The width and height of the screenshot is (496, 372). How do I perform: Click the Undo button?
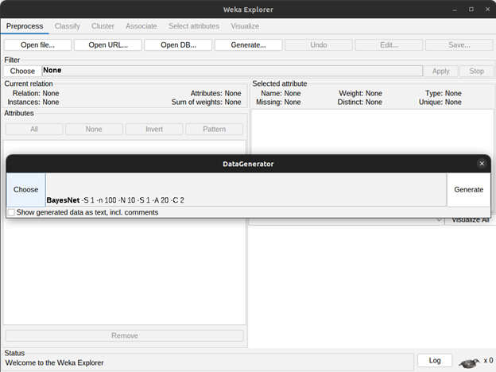[x=319, y=45]
